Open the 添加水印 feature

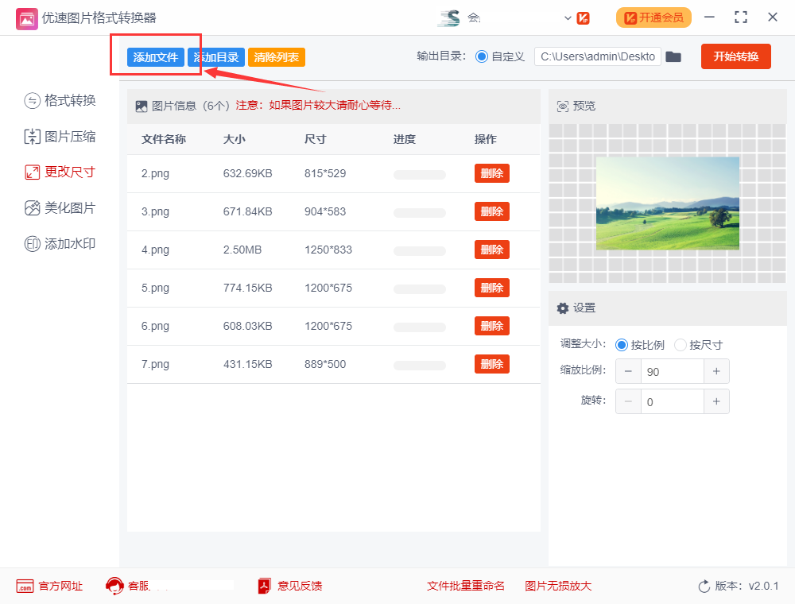click(x=58, y=244)
